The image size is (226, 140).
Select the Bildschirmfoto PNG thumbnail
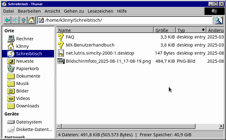tap(61, 61)
